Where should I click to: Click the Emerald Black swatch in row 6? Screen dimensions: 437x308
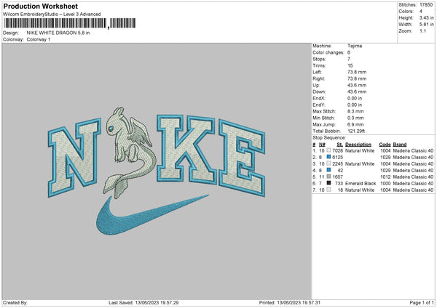coord(328,183)
